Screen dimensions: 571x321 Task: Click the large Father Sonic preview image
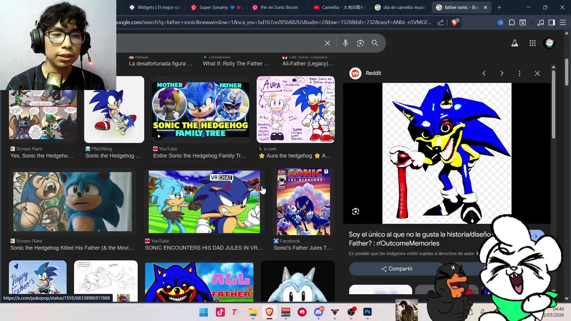point(447,153)
